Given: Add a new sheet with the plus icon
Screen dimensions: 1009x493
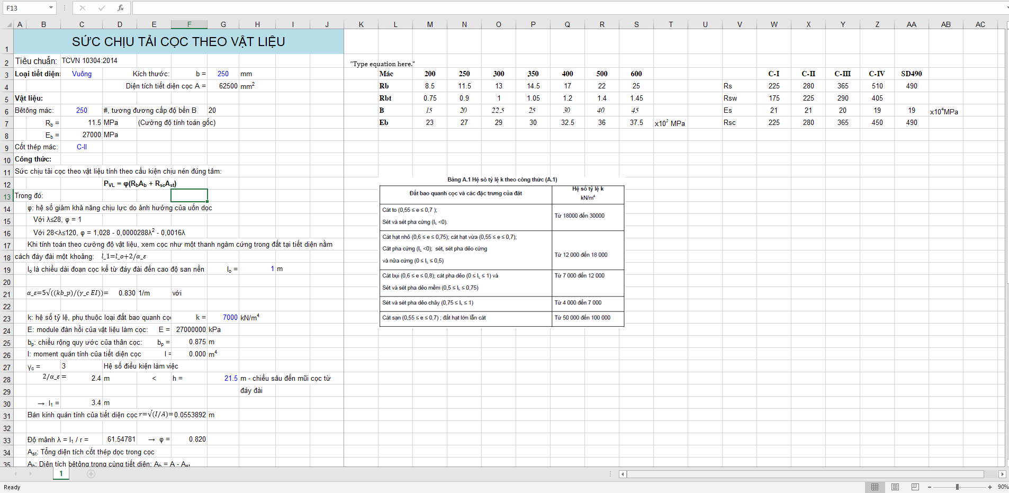Looking at the screenshot, I should [91, 474].
